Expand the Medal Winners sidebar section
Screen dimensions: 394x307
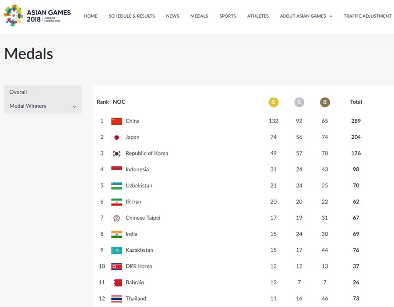pyautogui.click(x=43, y=106)
